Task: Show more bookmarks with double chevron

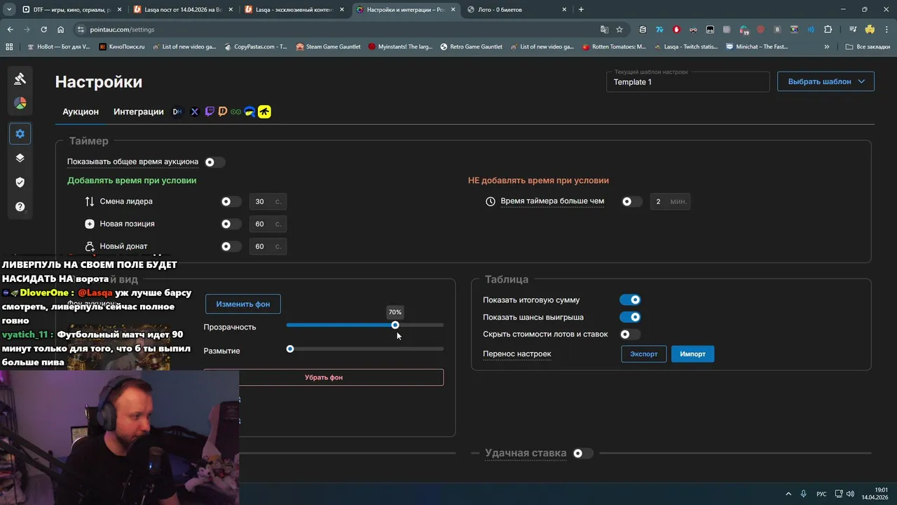Action: coord(827,46)
